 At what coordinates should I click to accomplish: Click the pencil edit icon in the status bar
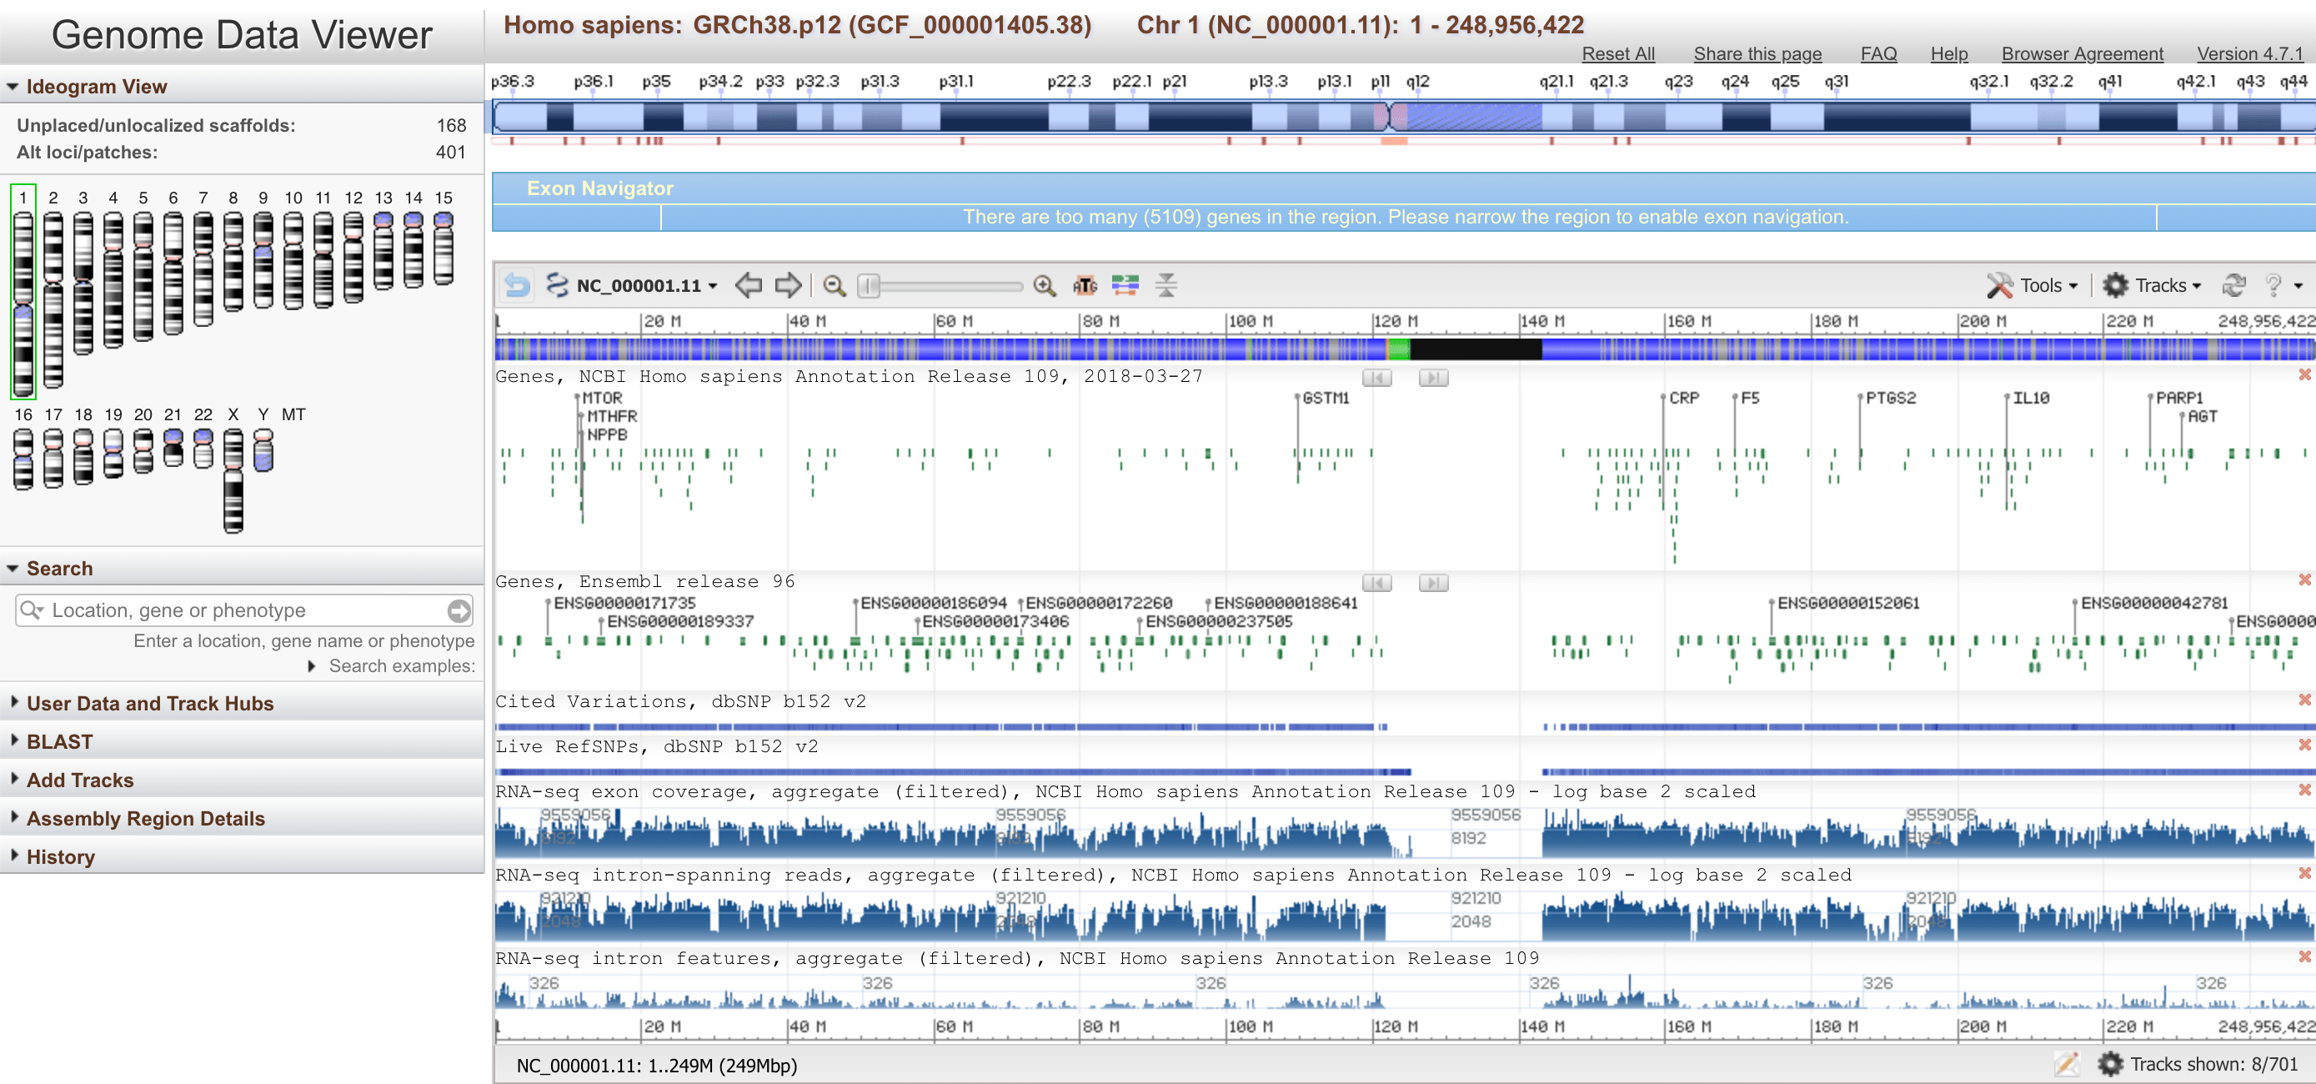point(2068,1064)
